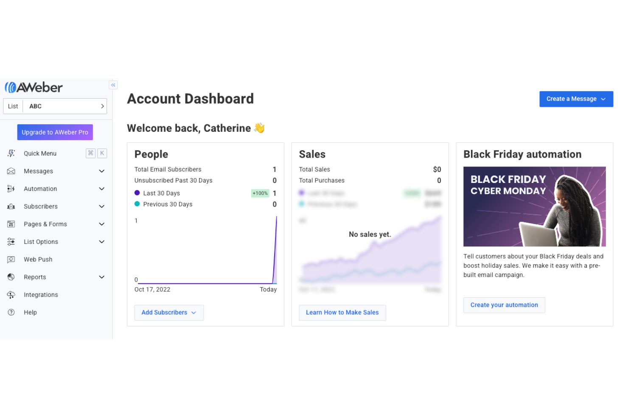Collapse the sidebar with double-chevron button
The image size is (628, 418).
coord(113,85)
